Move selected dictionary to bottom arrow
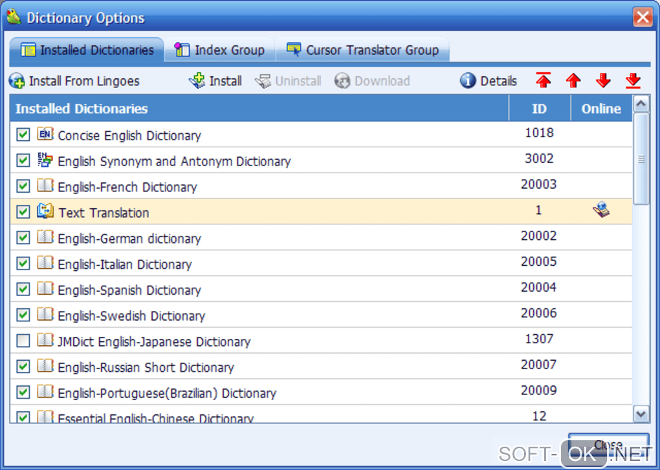 633,80
